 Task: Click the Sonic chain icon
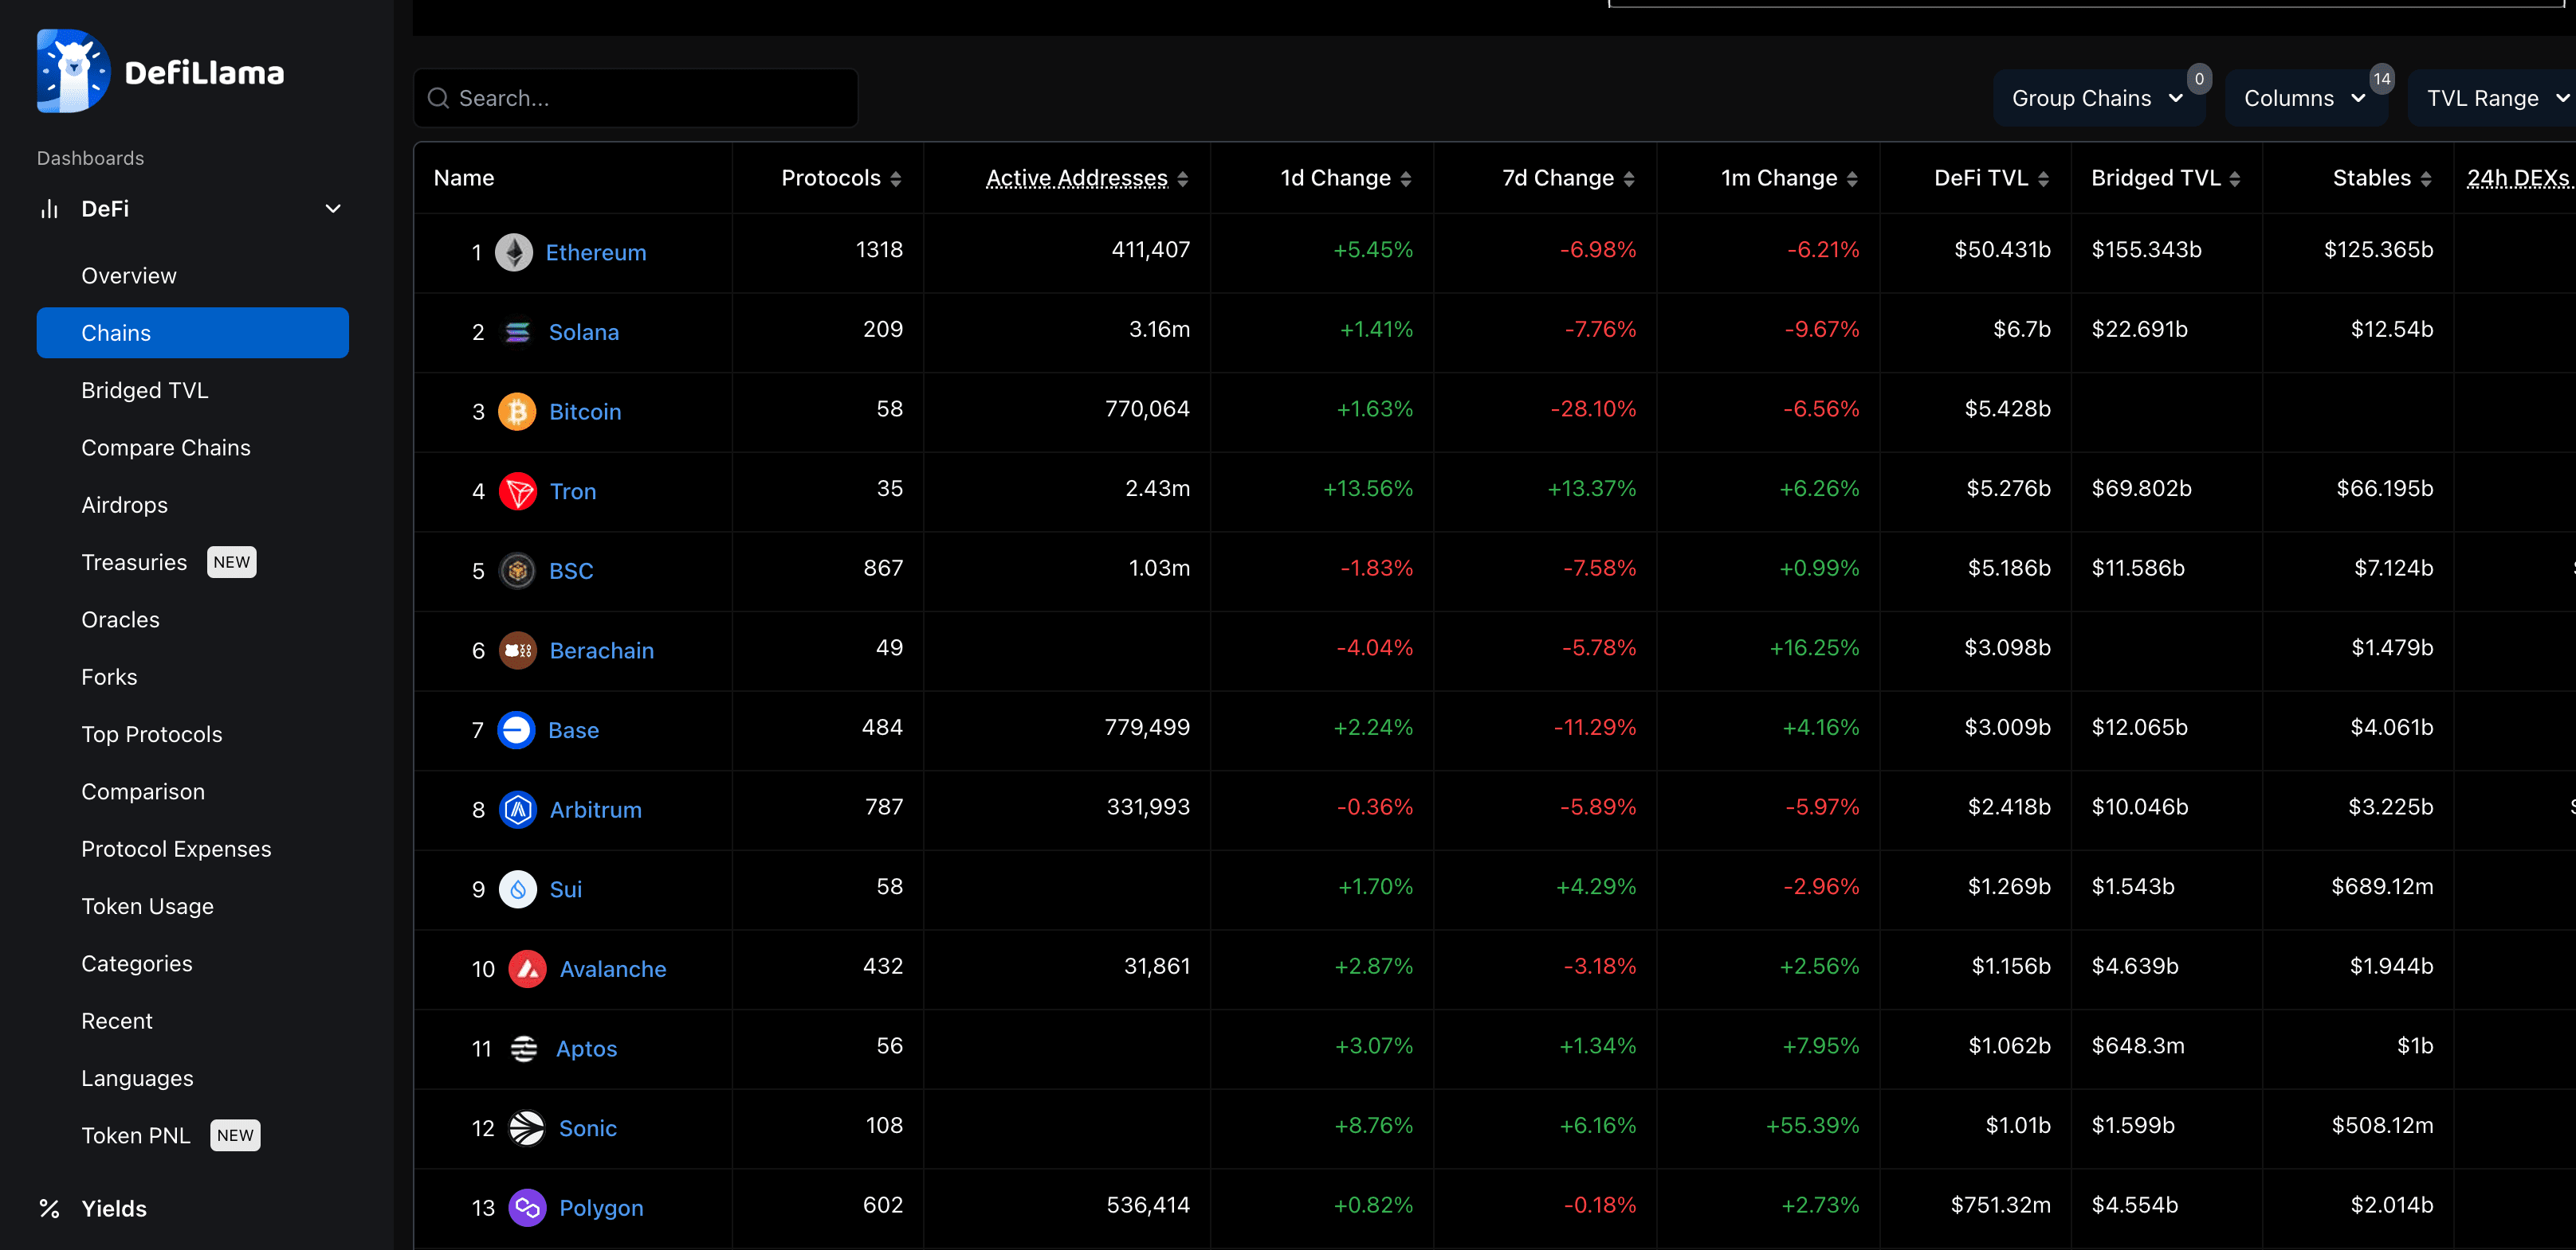[x=527, y=1128]
